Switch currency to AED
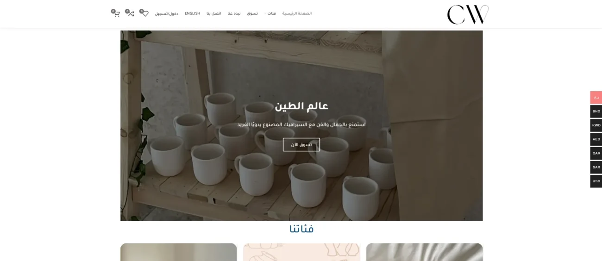The height and width of the screenshot is (261, 602). coord(596,139)
